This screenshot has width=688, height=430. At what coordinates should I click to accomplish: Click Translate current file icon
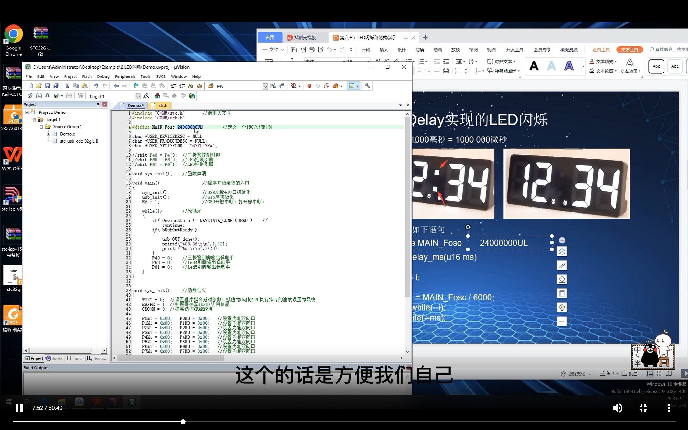point(30,96)
